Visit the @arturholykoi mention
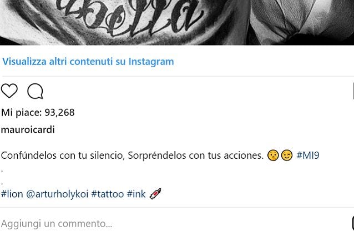The image size is (354, 236). tap(57, 194)
